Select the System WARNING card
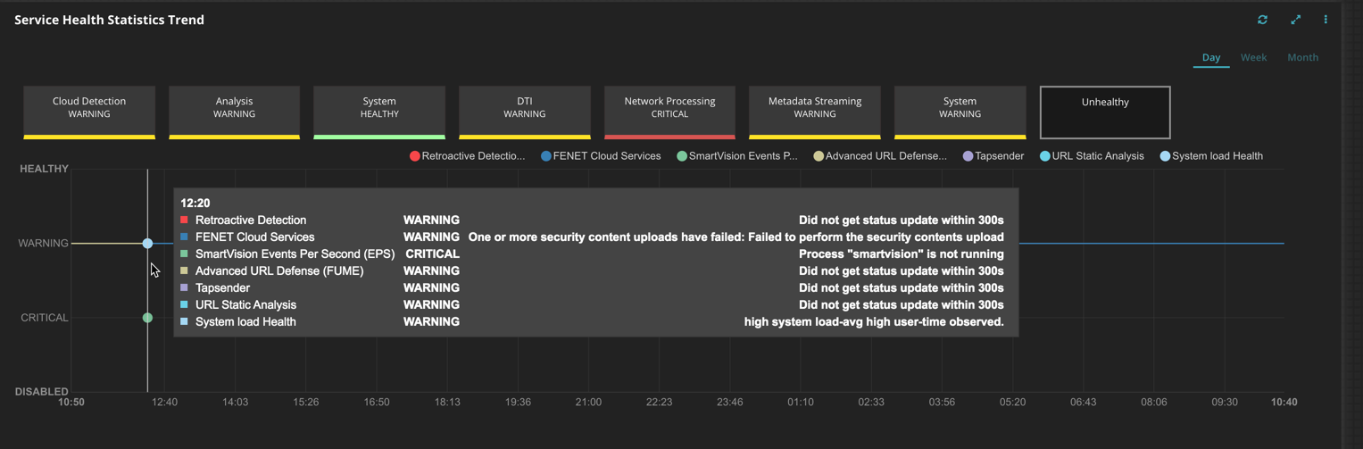Image resolution: width=1363 pixels, height=449 pixels. pos(960,112)
